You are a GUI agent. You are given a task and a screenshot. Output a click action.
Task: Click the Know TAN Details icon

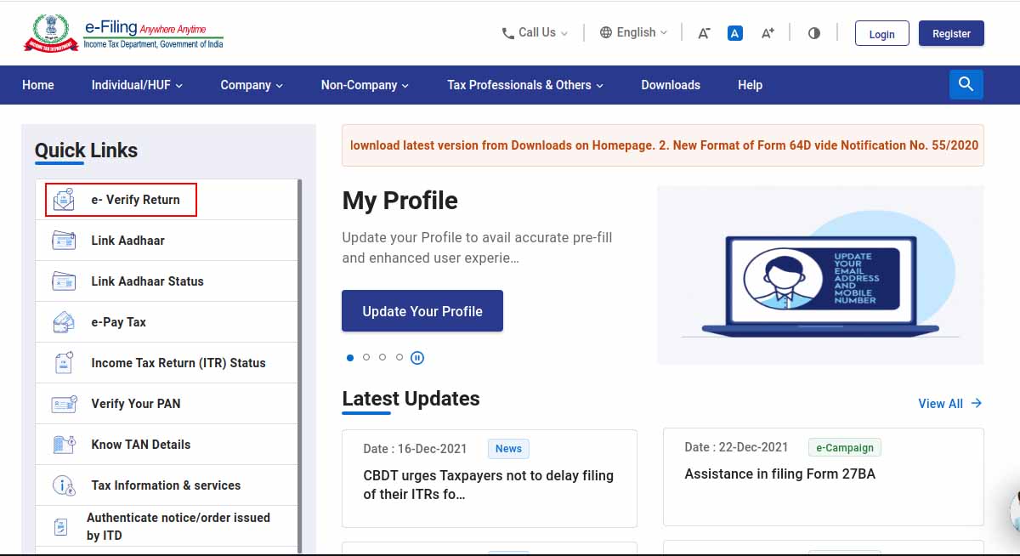click(x=64, y=445)
